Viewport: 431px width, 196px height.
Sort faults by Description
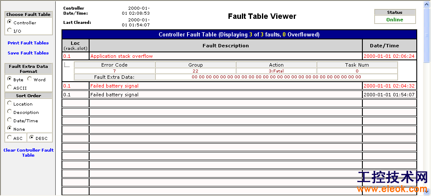tap(10, 111)
